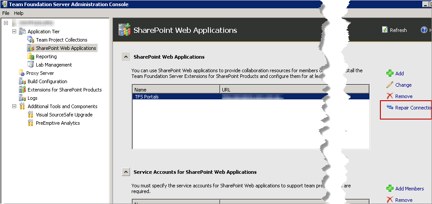Select Extensions for SharePoint Products node
Screen dimensions: 432x204
tap(65, 90)
